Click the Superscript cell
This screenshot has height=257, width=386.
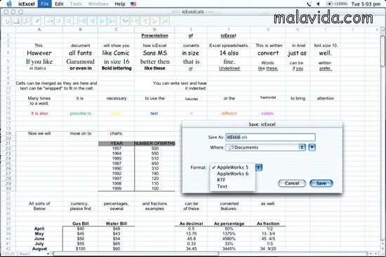(268, 97)
